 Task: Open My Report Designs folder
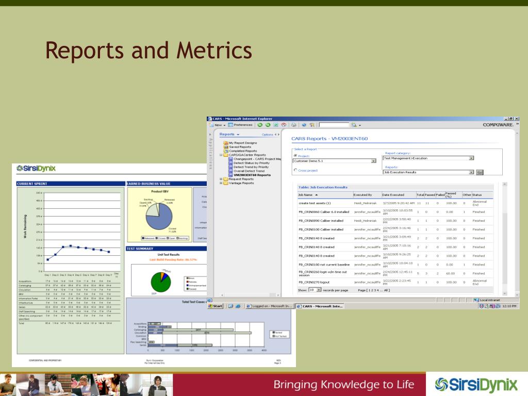pos(240,143)
